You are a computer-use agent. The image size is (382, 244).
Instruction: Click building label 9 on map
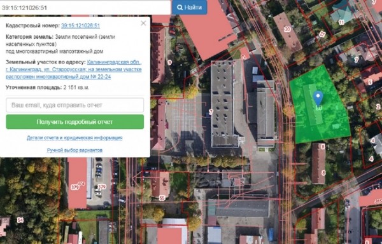pos(170,62)
